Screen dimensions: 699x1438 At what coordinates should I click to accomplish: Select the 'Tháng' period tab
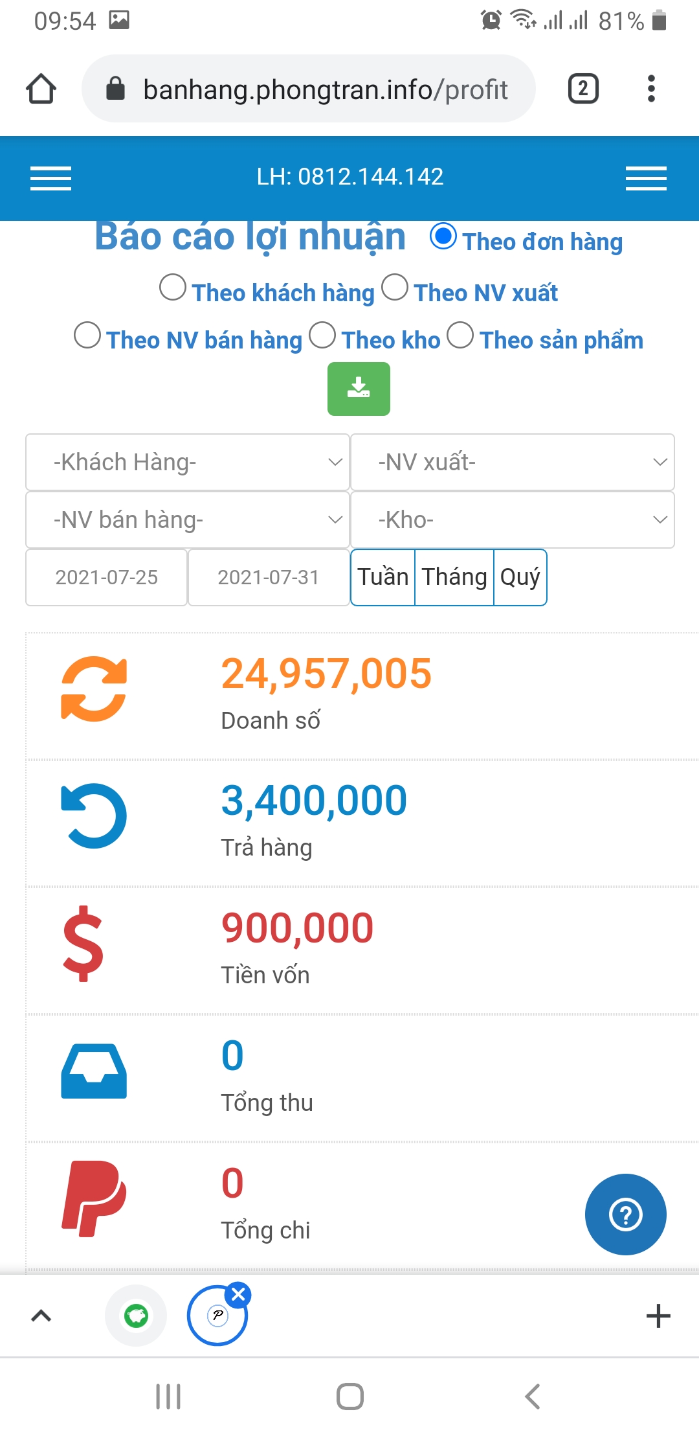pyautogui.click(x=454, y=577)
